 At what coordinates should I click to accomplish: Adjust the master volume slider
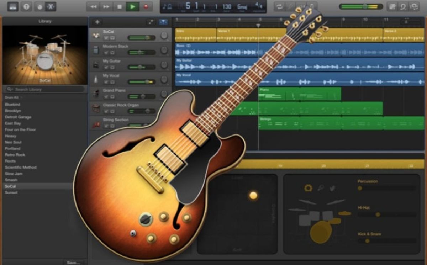coord(361,6)
